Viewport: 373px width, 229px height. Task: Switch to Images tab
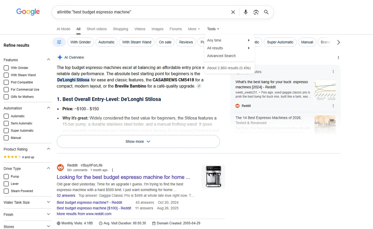click(x=157, y=29)
